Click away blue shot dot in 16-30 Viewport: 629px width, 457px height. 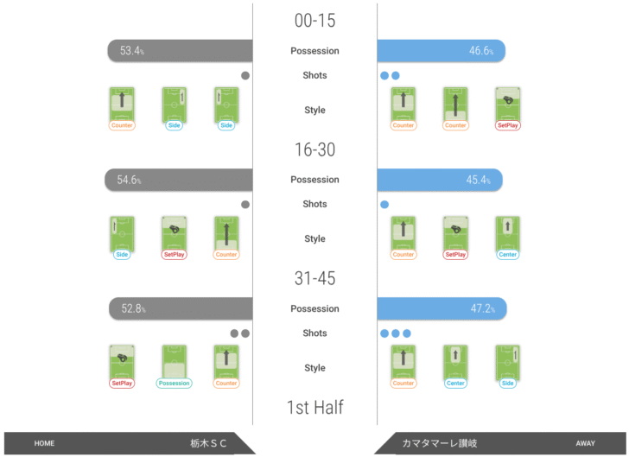point(384,205)
